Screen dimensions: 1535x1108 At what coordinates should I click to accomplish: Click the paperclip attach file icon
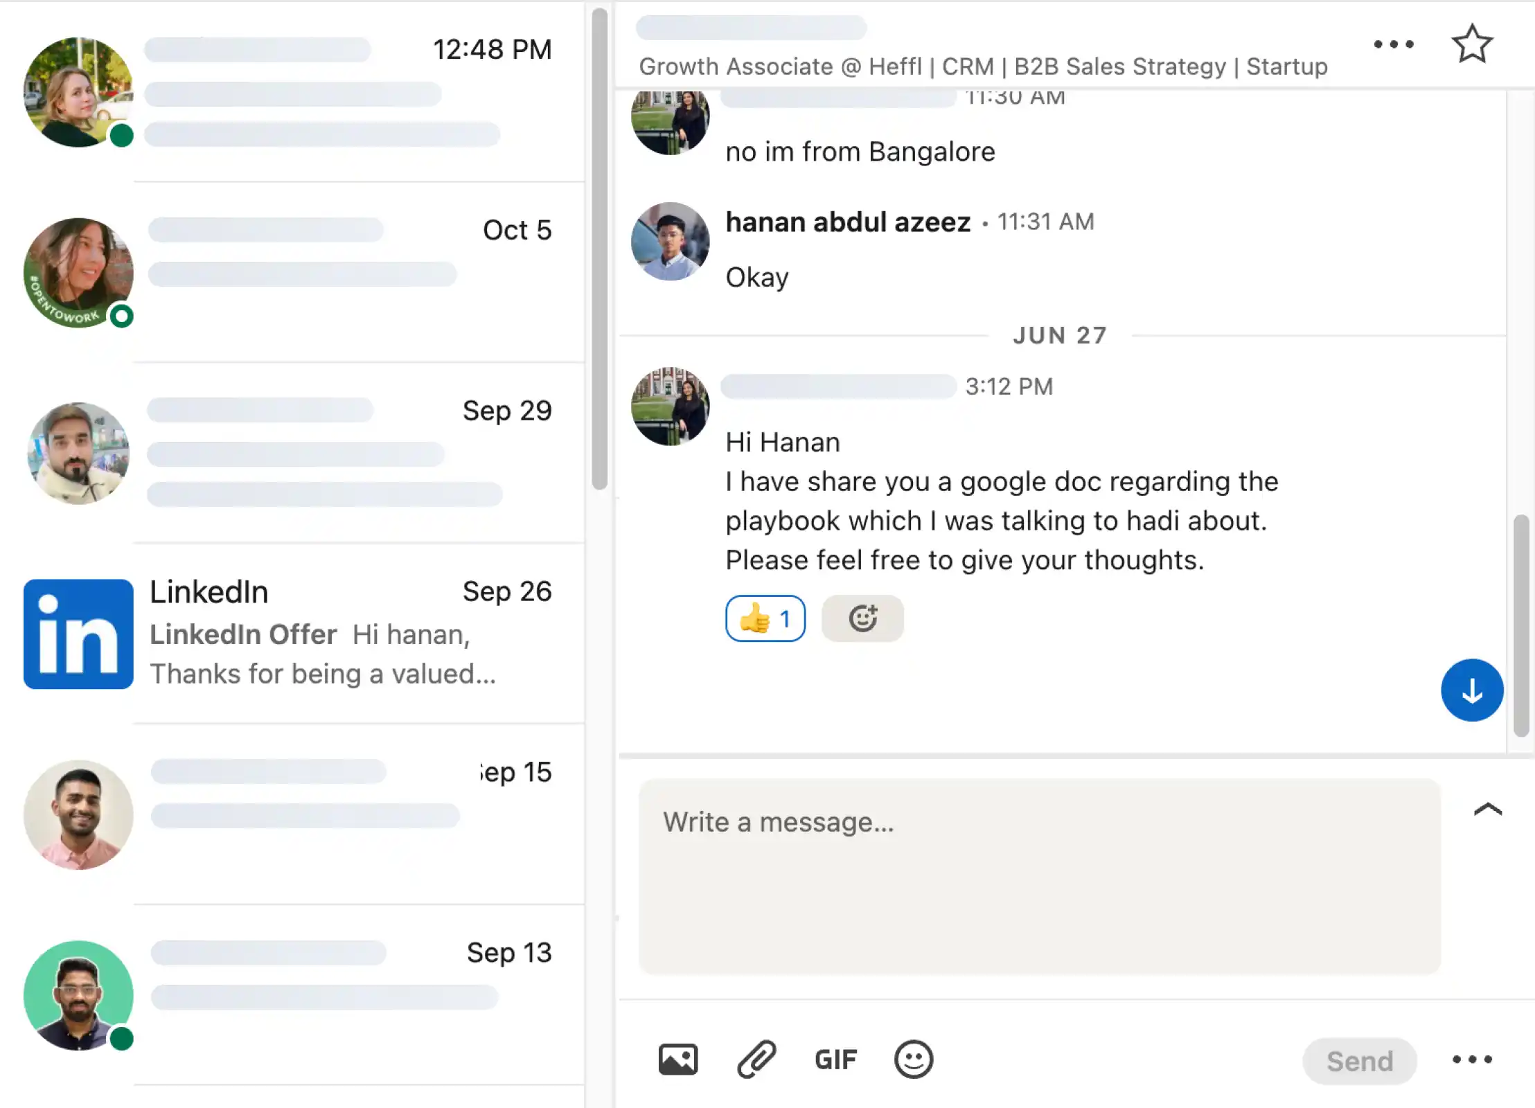pyautogui.click(x=756, y=1060)
